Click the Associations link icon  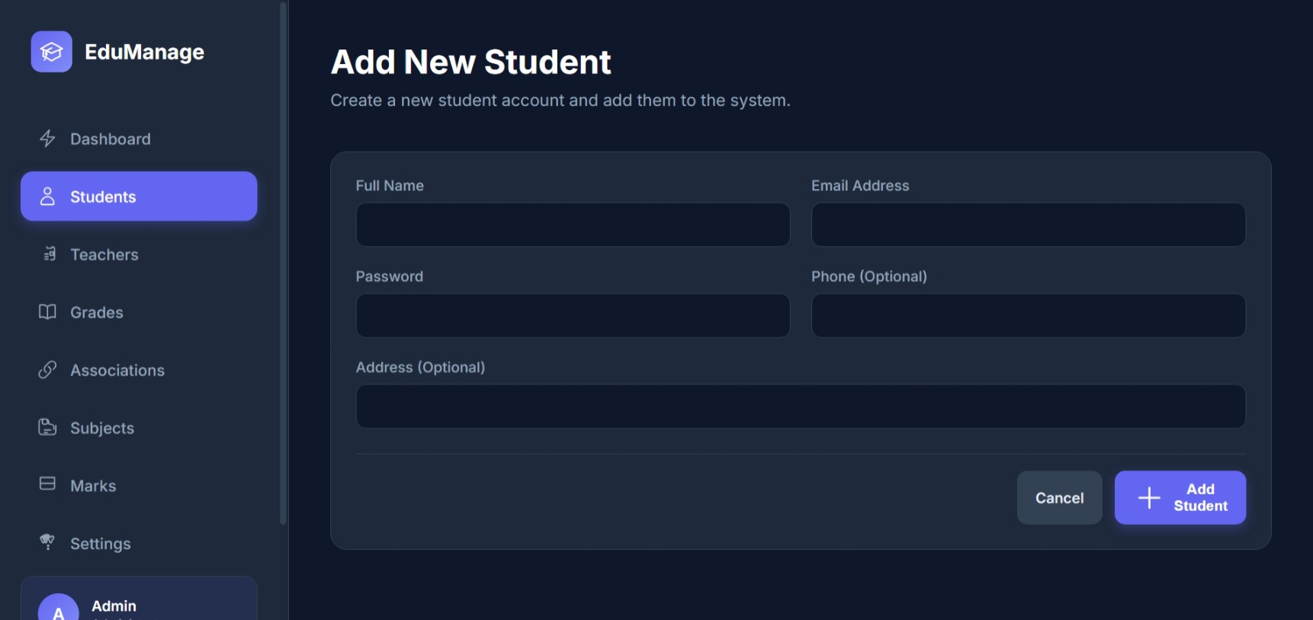click(x=47, y=370)
